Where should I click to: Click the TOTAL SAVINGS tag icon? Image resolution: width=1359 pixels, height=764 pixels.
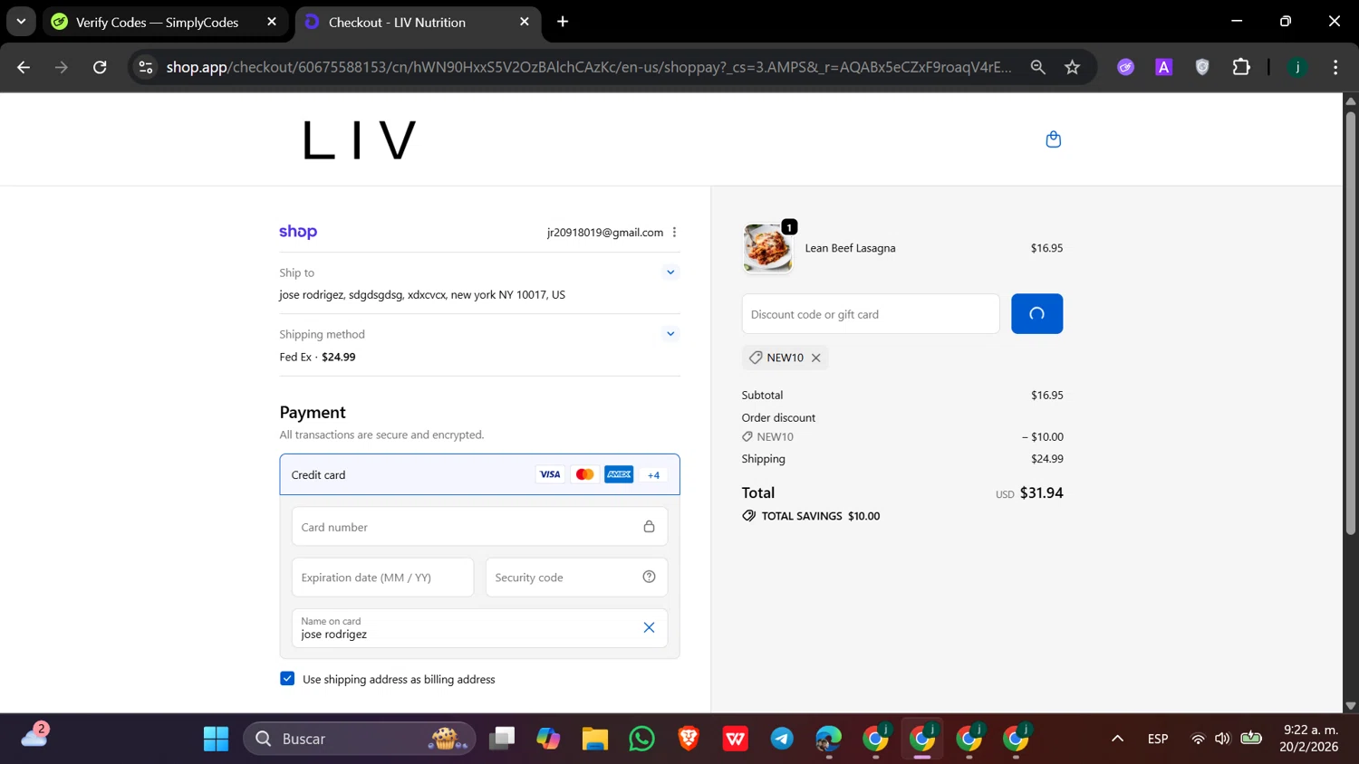[748, 516]
